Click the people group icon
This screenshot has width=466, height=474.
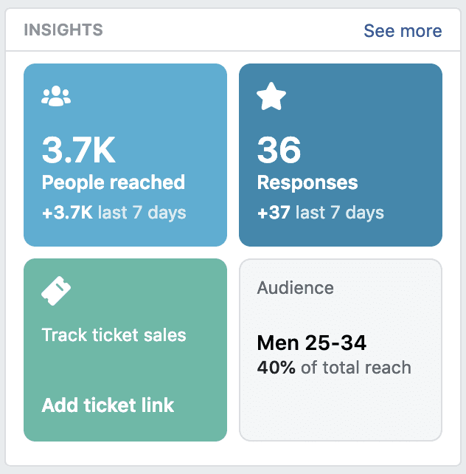point(56,96)
